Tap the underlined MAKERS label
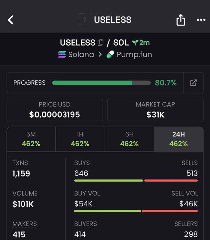This screenshot has height=240, width=210. pyautogui.click(x=25, y=224)
